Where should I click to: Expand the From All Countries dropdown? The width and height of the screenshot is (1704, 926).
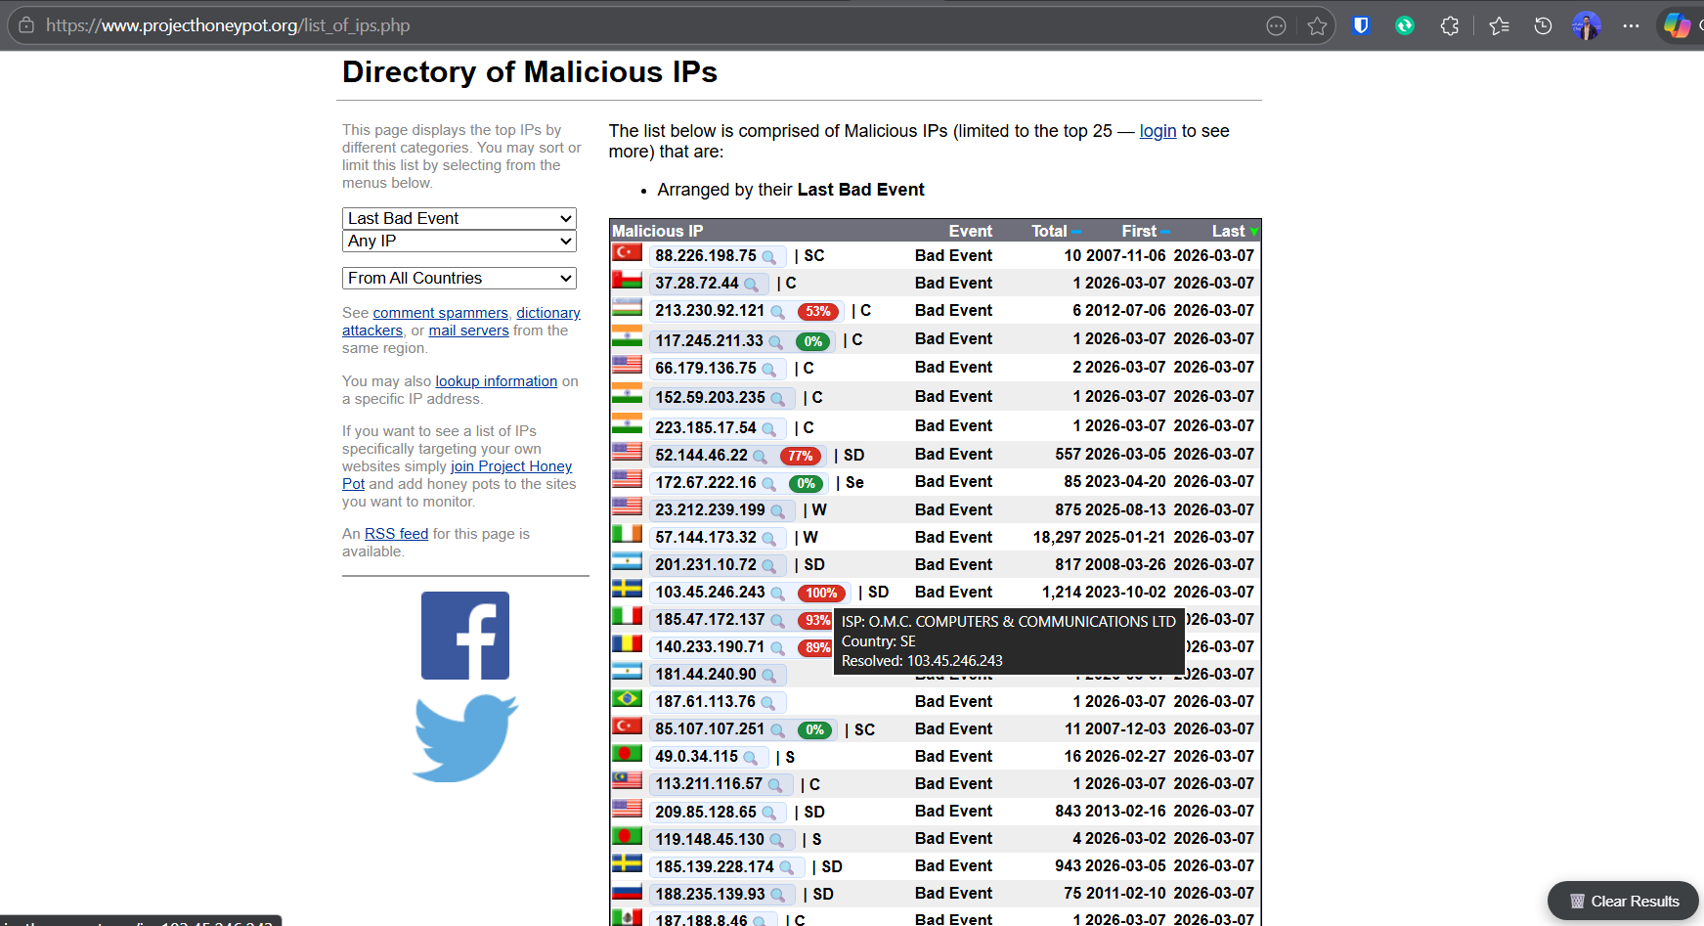tap(459, 278)
